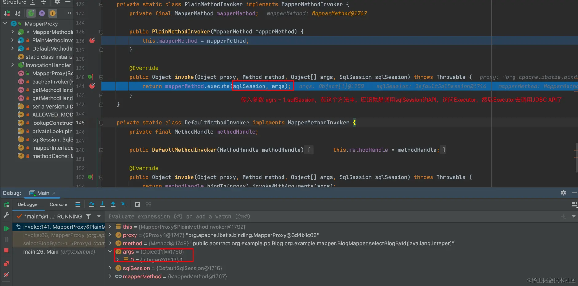Open View Breakpoints icon

tap(6, 264)
